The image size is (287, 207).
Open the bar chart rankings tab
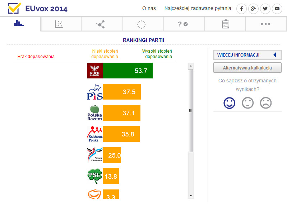[19, 24]
